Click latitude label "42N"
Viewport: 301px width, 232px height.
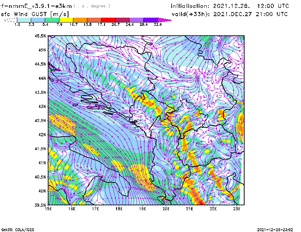point(42,135)
